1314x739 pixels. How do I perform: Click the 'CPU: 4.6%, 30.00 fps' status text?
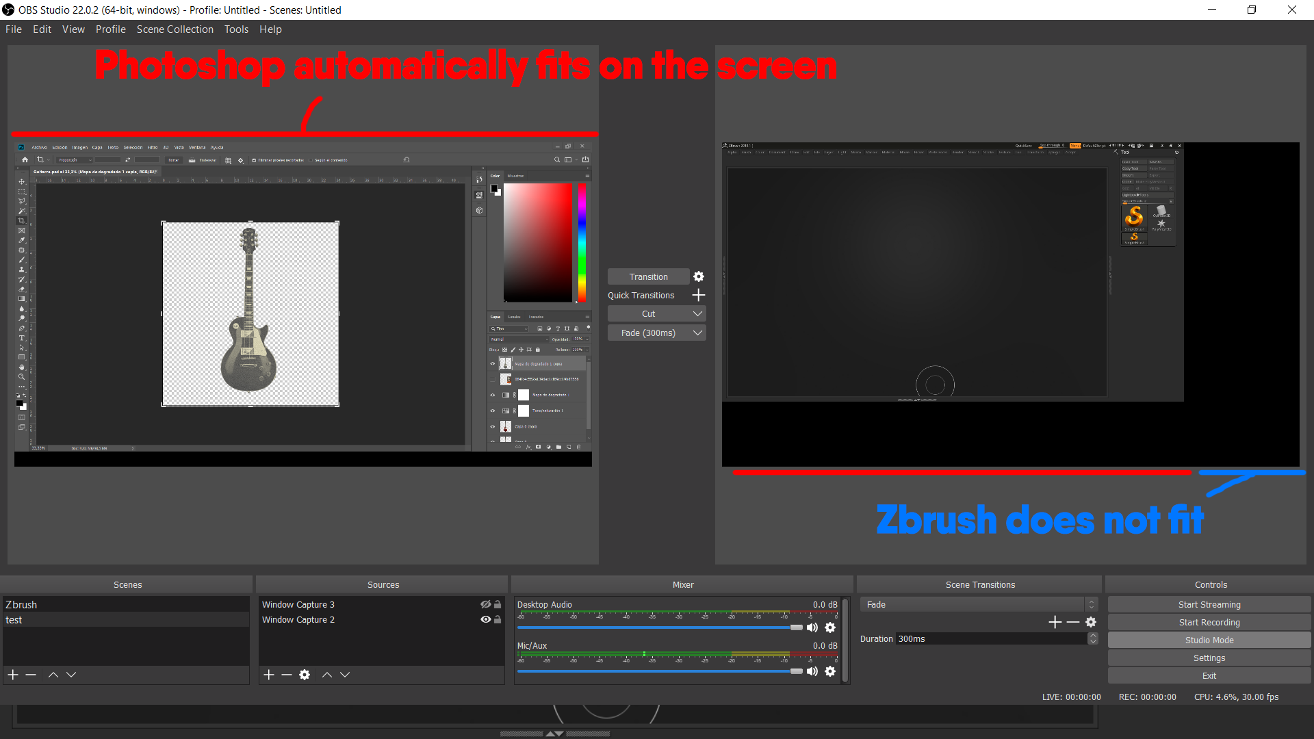(1236, 697)
